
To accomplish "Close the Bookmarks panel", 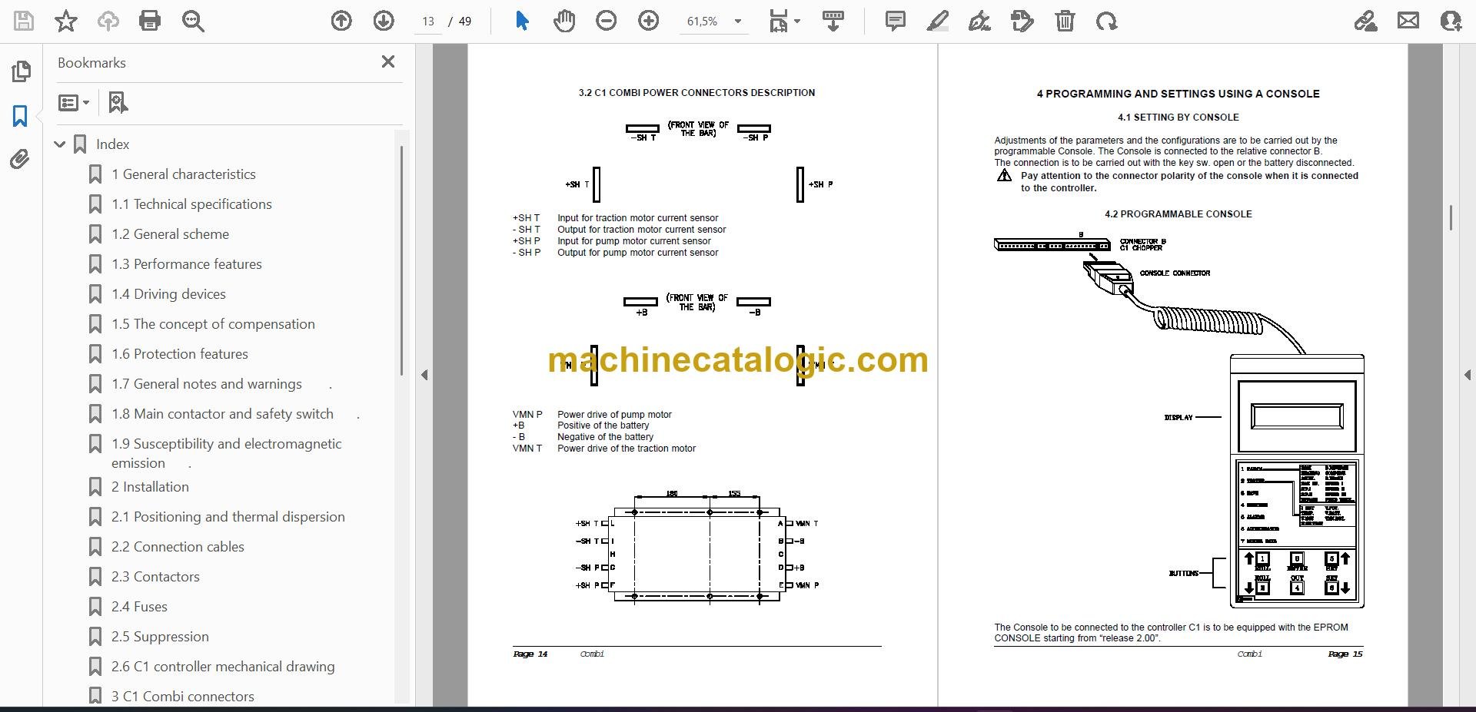I will coord(388,61).
